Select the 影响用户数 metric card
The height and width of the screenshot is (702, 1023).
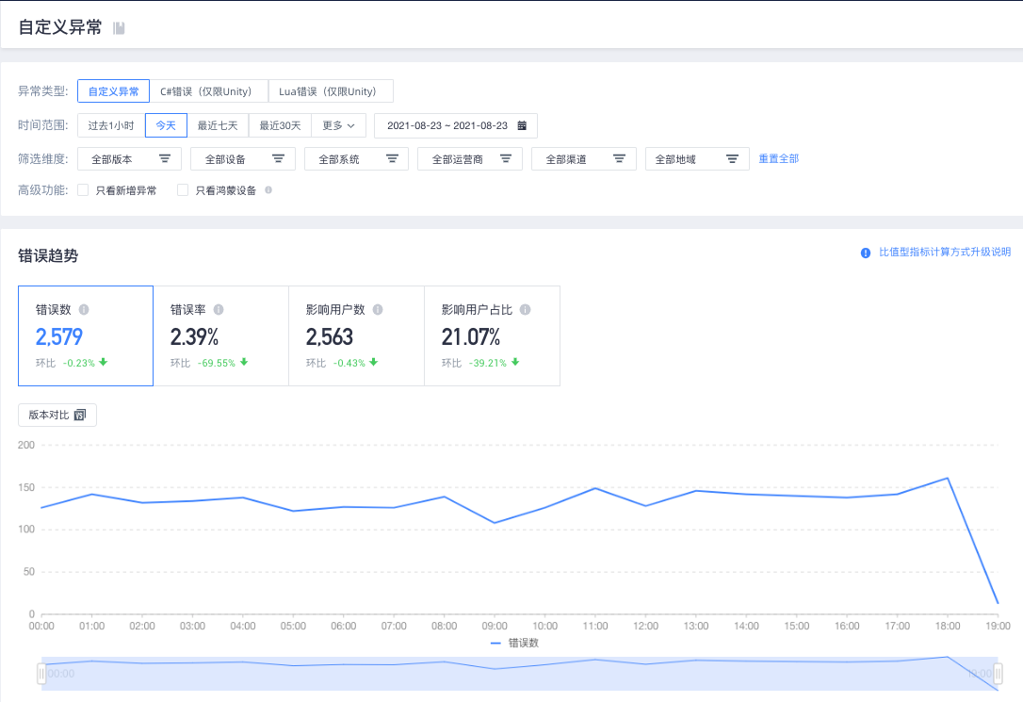pos(357,336)
